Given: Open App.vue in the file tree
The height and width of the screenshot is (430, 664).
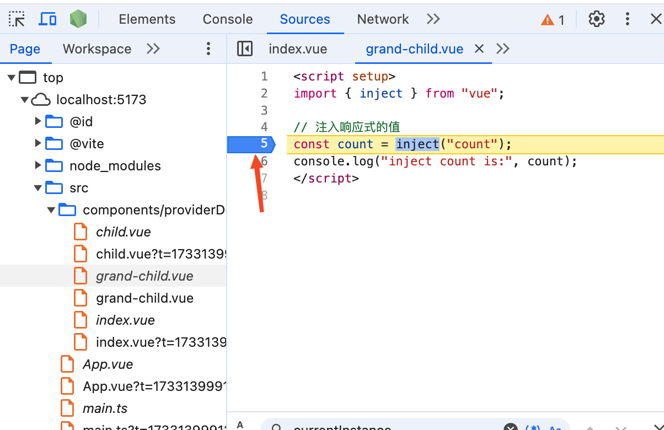Looking at the screenshot, I should (108, 364).
